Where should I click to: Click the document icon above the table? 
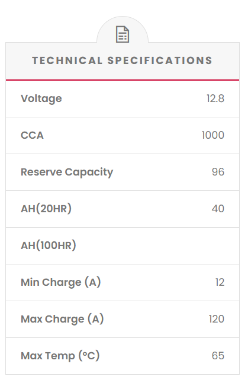[x=123, y=34]
